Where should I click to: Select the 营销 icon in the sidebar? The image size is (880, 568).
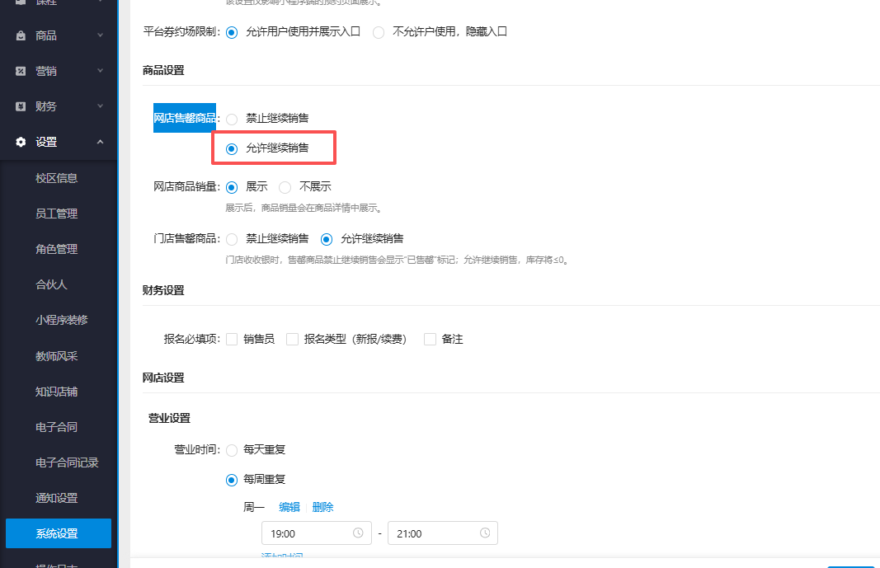(x=21, y=70)
